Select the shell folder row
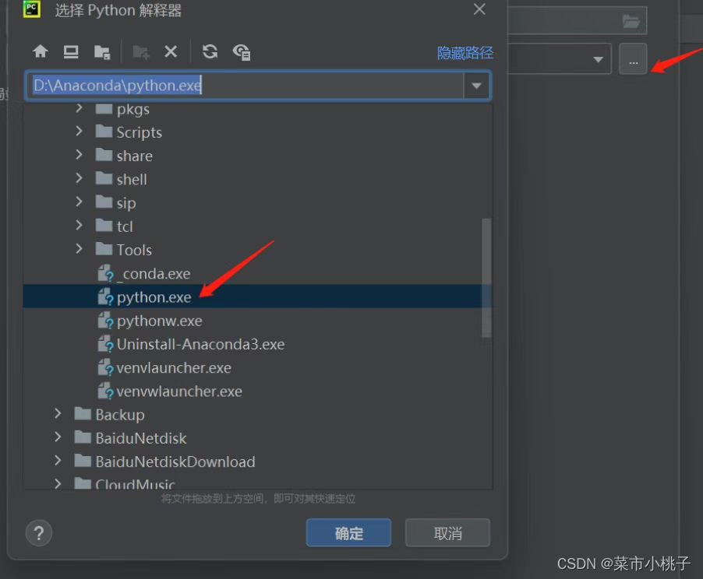The image size is (703, 579). 257,179
